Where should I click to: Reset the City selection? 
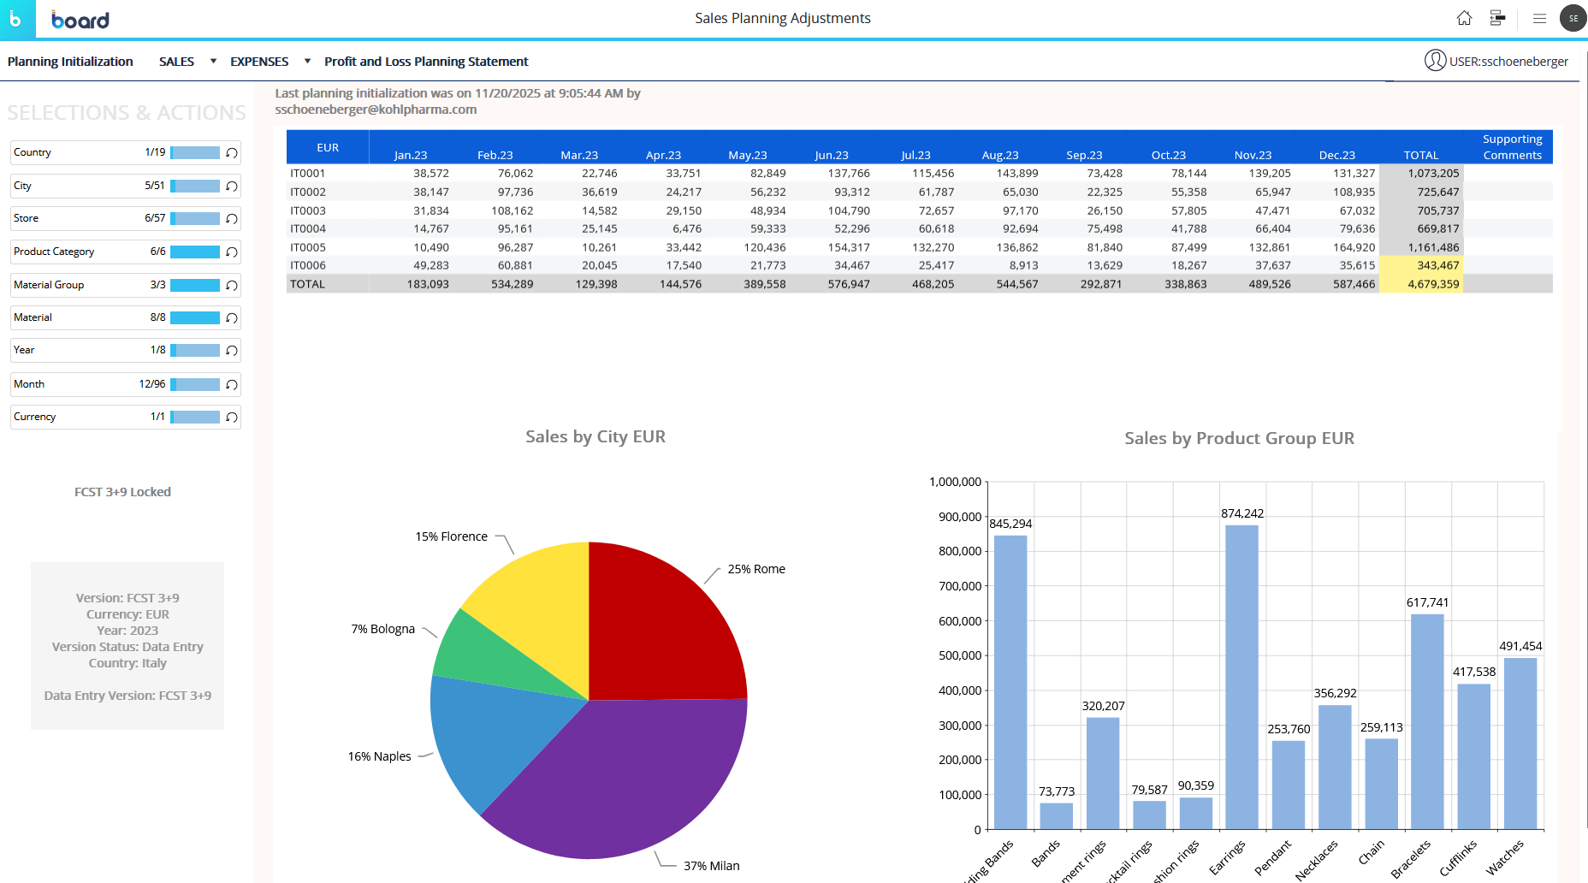tap(232, 187)
